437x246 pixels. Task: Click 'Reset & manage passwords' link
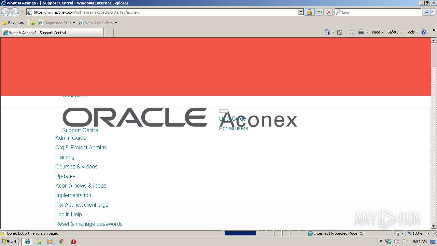coord(89,224)
